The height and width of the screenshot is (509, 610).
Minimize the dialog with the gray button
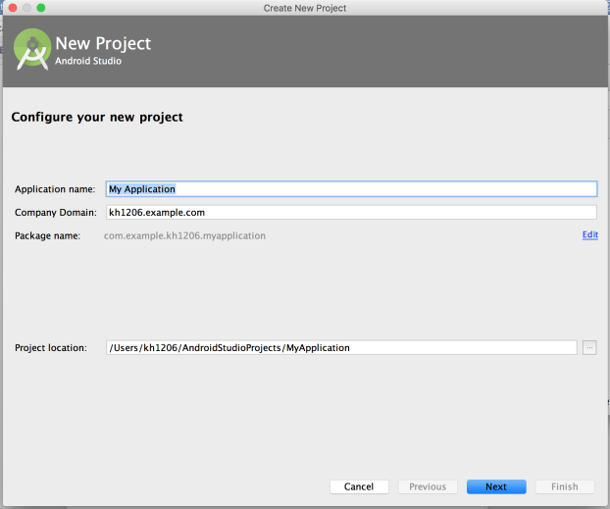point(26,8)
